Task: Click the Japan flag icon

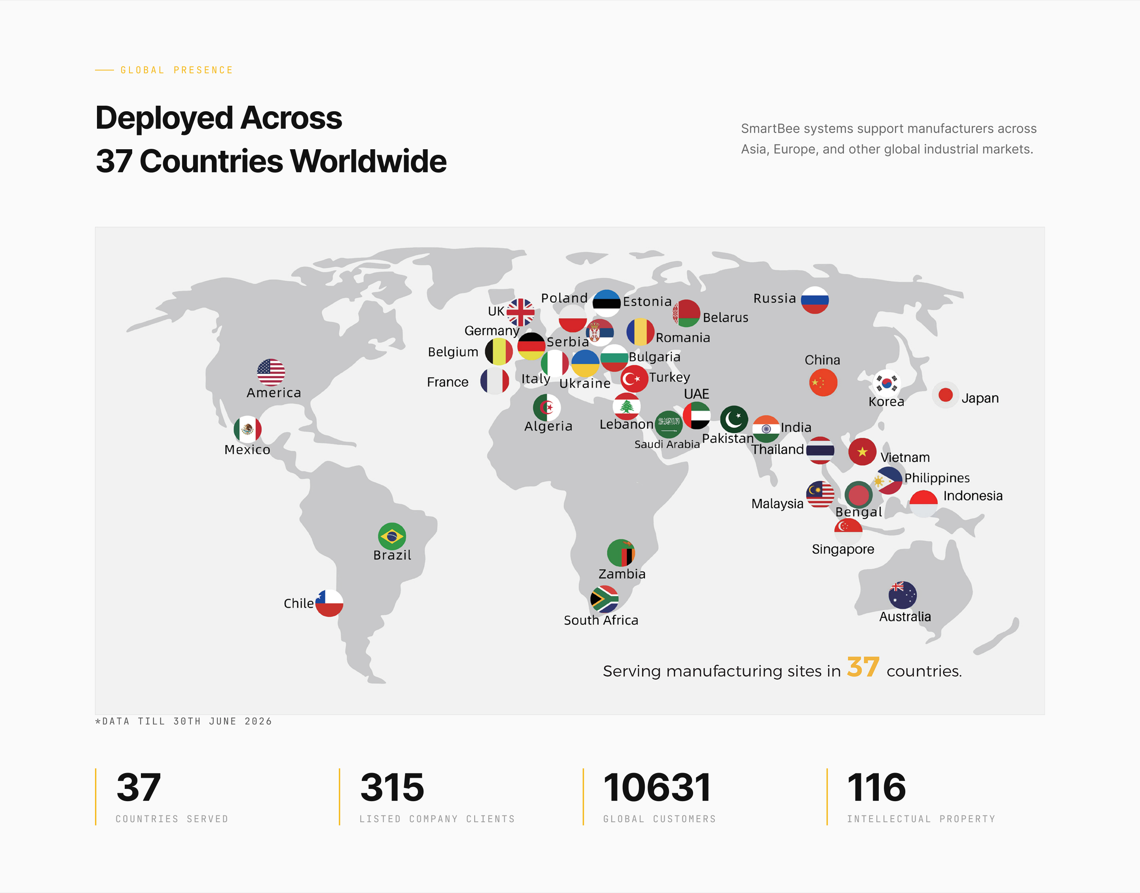Action: point(945,395)
